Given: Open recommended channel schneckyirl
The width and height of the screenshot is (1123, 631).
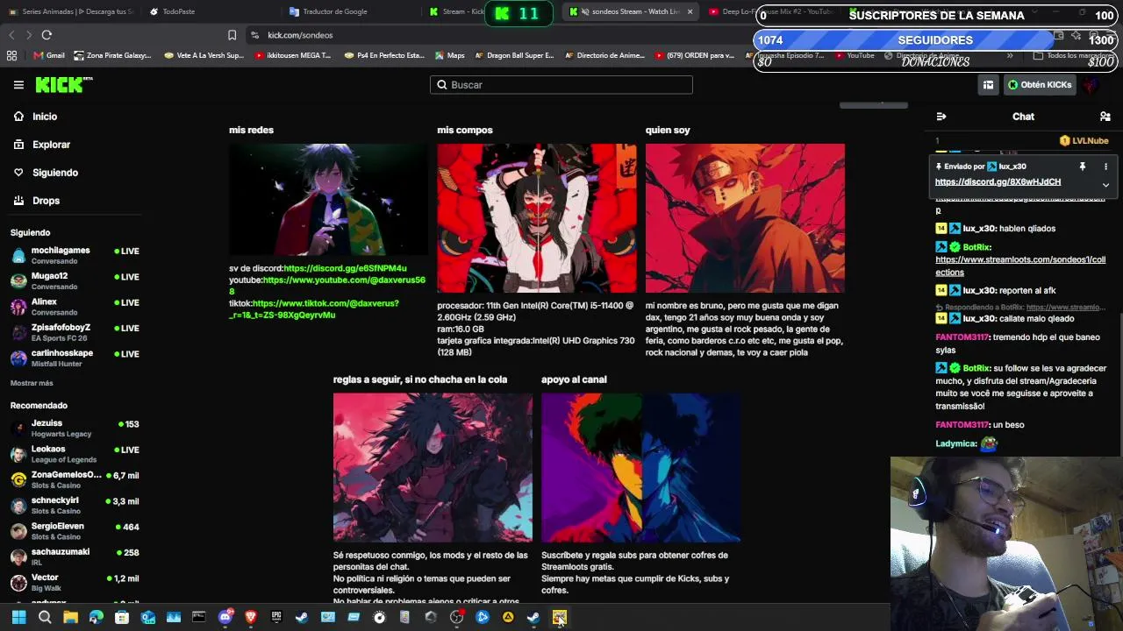Looking at the screenshot, I should [x=75, y=505].
